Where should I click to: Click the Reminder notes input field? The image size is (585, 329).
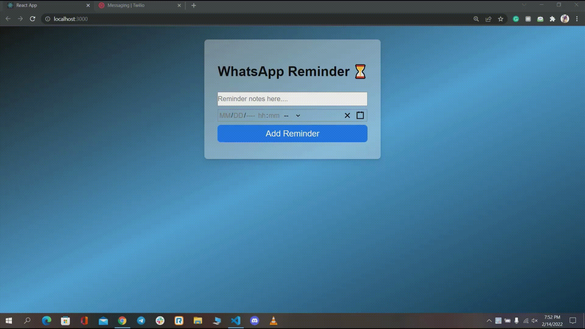pos(292,99)
